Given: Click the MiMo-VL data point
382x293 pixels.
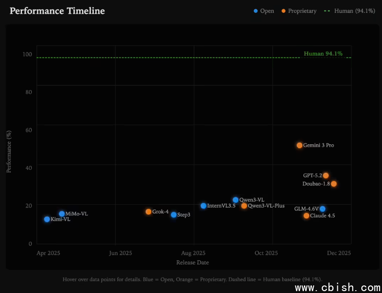Looking at the screenshot, I should pos(62,214).
